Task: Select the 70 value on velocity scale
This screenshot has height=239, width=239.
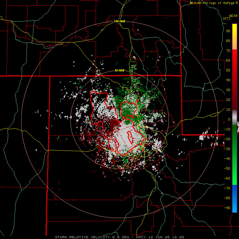Action: 228,51
